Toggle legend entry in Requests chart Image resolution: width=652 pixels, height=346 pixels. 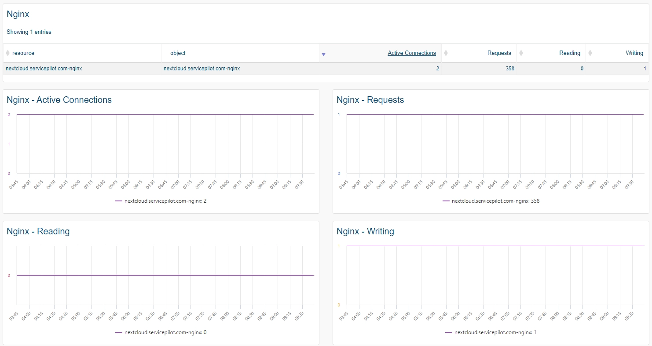[491, 201]
